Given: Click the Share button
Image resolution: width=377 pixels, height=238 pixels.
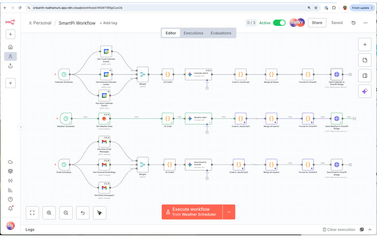Looking at the screenshot, I should [317, 23].
